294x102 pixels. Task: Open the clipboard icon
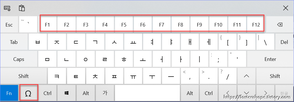tap(22, 8)
